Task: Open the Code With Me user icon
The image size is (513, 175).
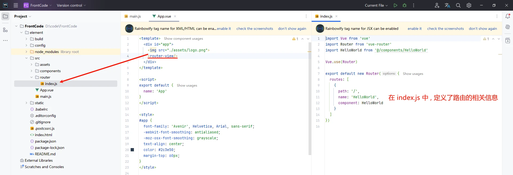Action: point(437,5)
